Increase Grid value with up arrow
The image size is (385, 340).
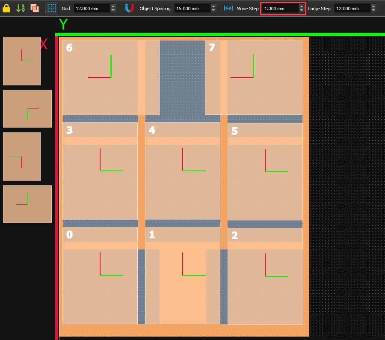pyautogui.click(x=113, y=6)
